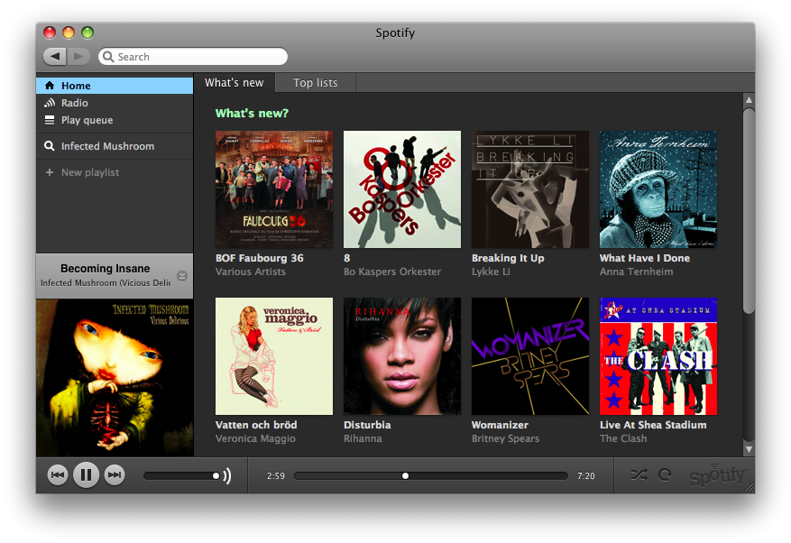Pause the current track
This screenshot has width=791, height=543.
pos(87,474)
